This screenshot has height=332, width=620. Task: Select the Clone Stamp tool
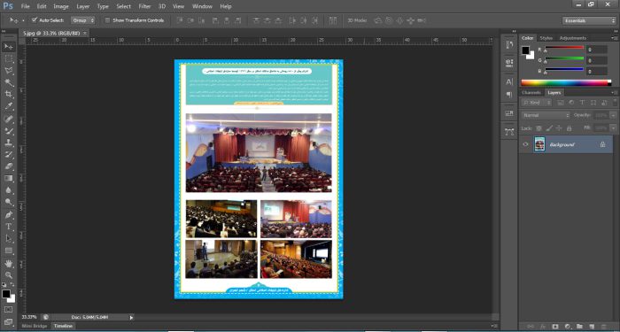click(x=9, y=143)
